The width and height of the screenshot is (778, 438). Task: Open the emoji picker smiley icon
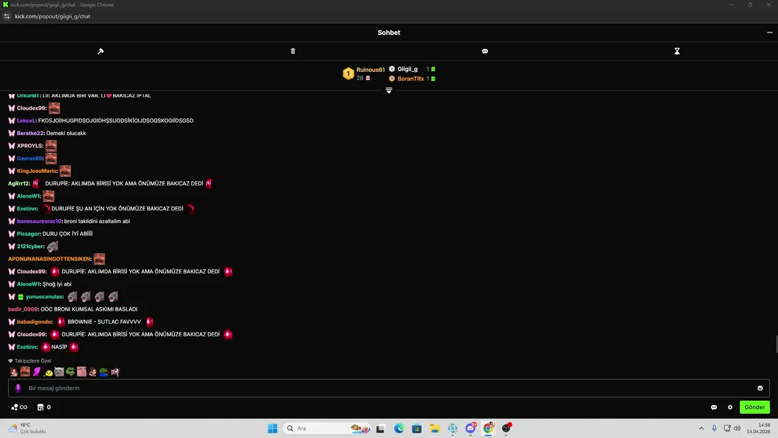760,388
